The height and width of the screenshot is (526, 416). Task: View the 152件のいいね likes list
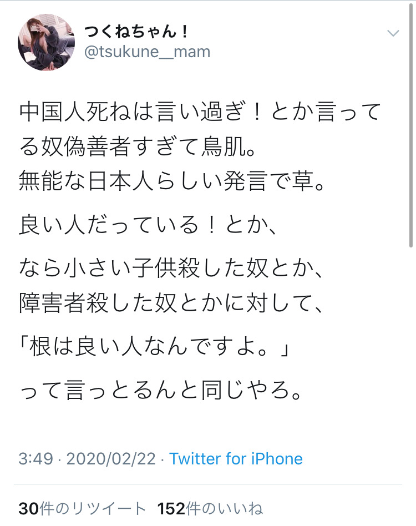point(210,509)
